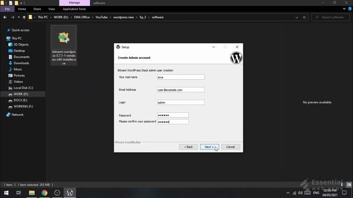Click WORK (D:) breadcrumb in address bar
The height and width of the screenshot is (198, 353).
pyautogui.click(x=61, y=17)
